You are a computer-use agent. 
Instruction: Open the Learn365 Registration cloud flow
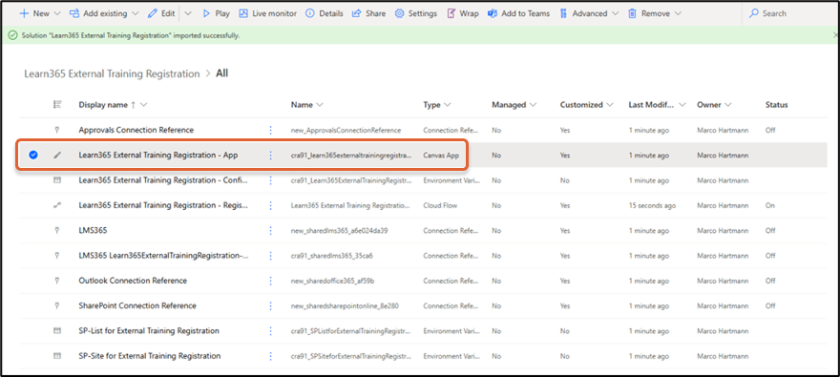[x=163, y=205]
